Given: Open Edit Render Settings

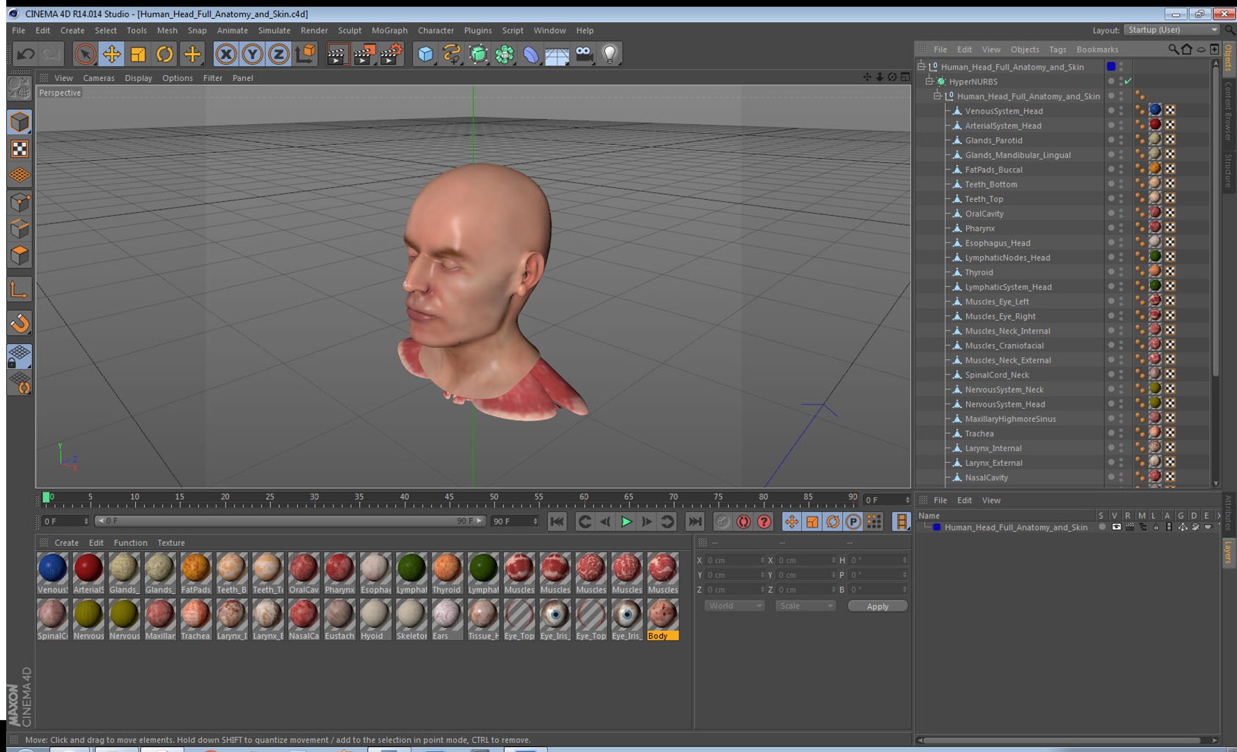Looking at the screenshot, I should click(391, 54).
